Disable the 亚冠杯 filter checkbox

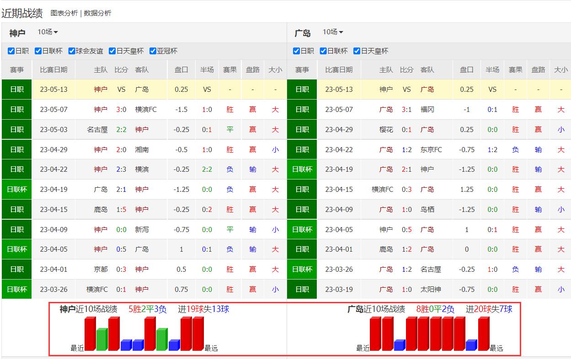153,51
